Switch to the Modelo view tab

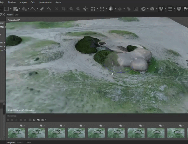[x=10, y=15]
